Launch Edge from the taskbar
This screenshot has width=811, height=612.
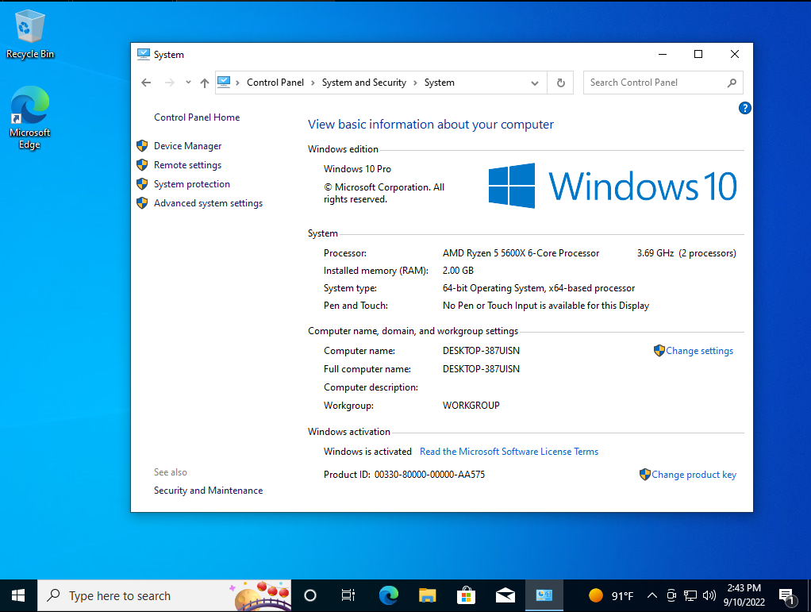tap(388, 596)
